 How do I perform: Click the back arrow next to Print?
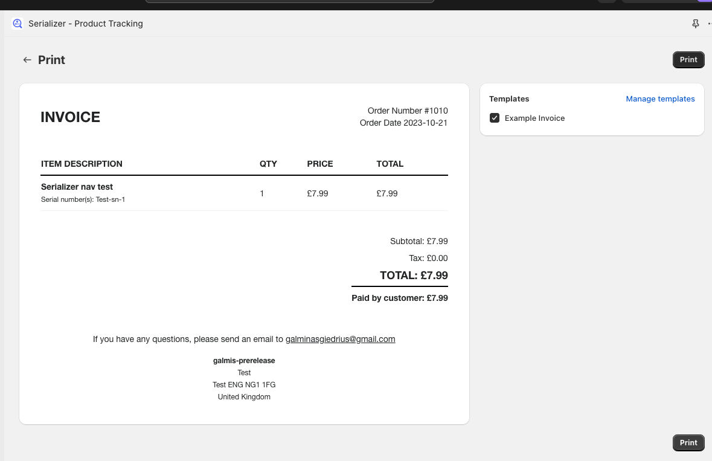27,60
